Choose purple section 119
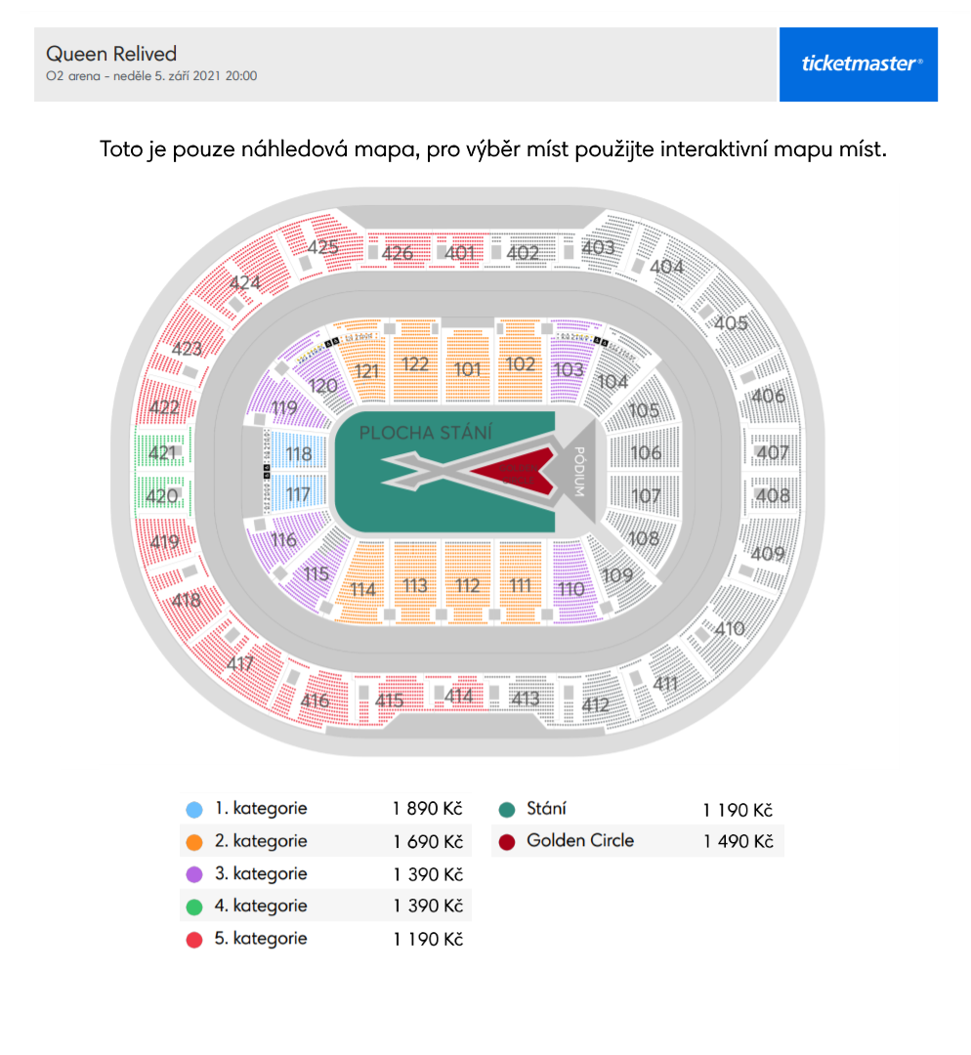This screenshot has width=971, height=1055. [286, 405]
